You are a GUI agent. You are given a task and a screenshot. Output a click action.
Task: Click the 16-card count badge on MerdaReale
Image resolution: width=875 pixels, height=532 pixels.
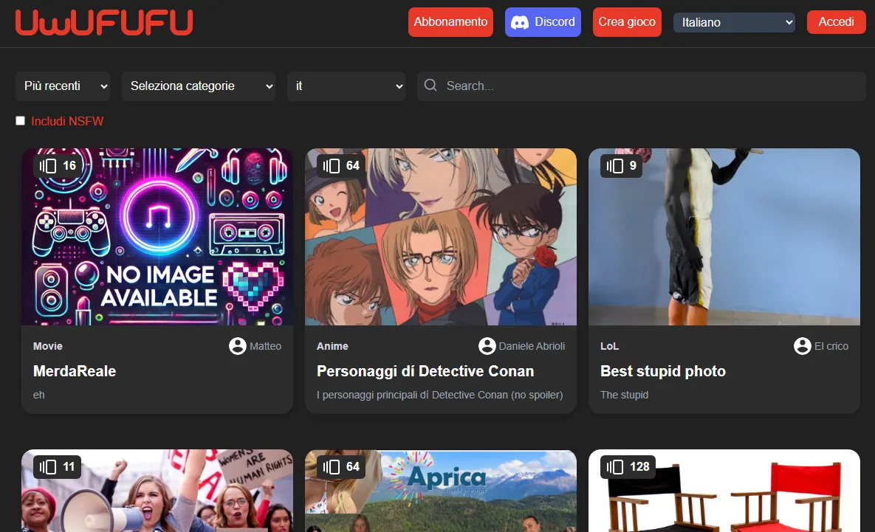point(58,165)
